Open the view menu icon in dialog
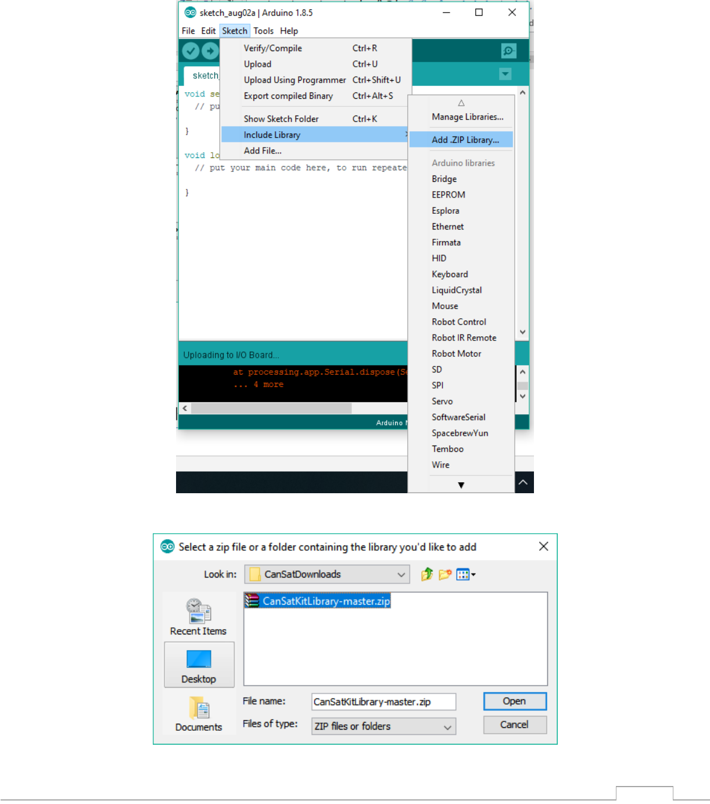The image size is (710, 804). tap(466, 575)
